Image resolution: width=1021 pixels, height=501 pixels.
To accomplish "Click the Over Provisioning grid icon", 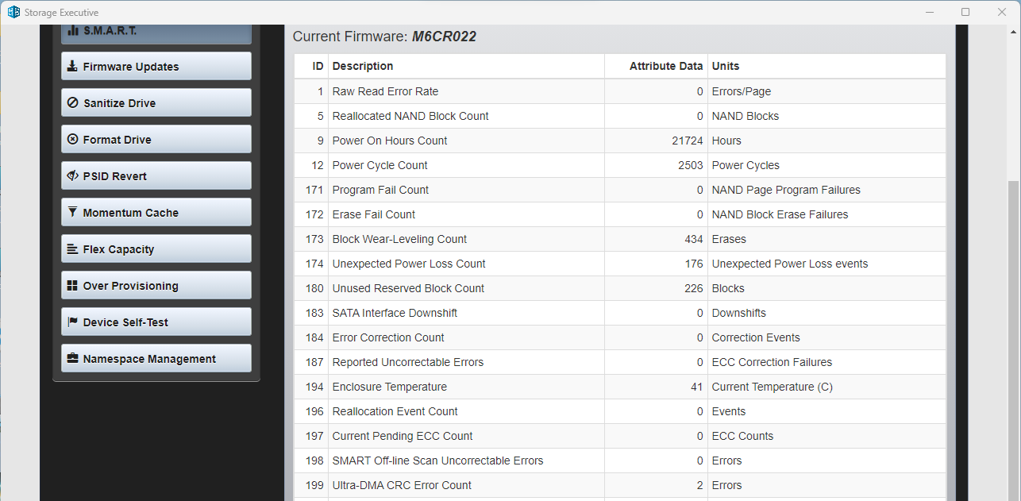I will coord(73,286).
